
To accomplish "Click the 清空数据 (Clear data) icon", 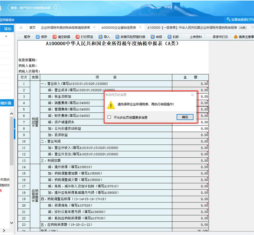I will [55, 37].
